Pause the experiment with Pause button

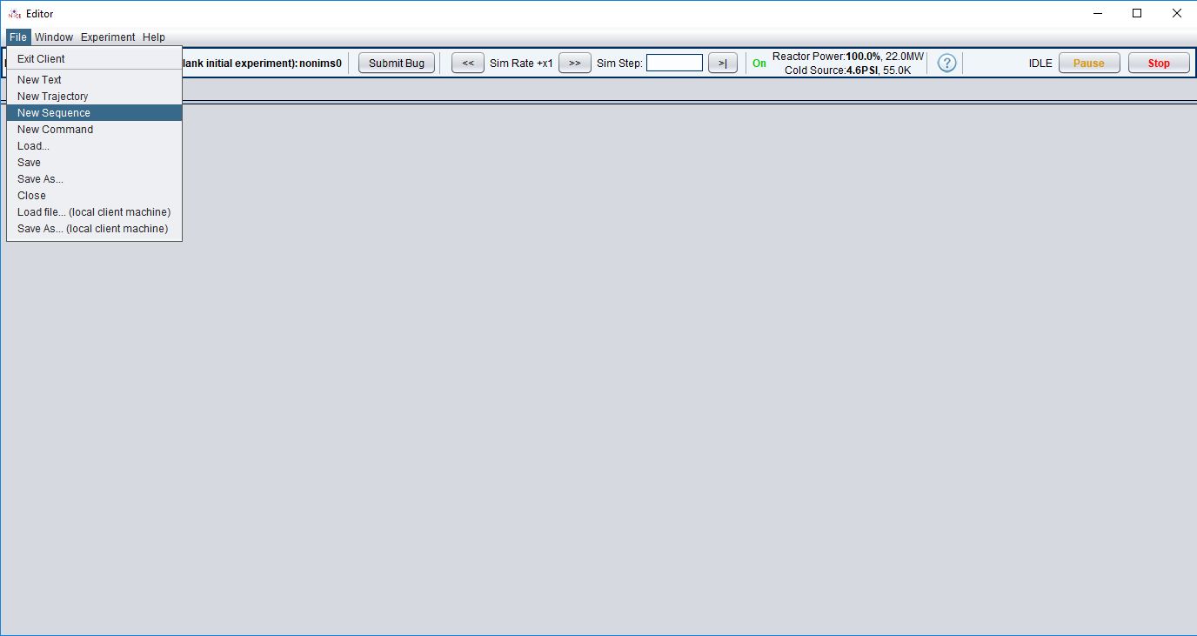[1089, 63]
